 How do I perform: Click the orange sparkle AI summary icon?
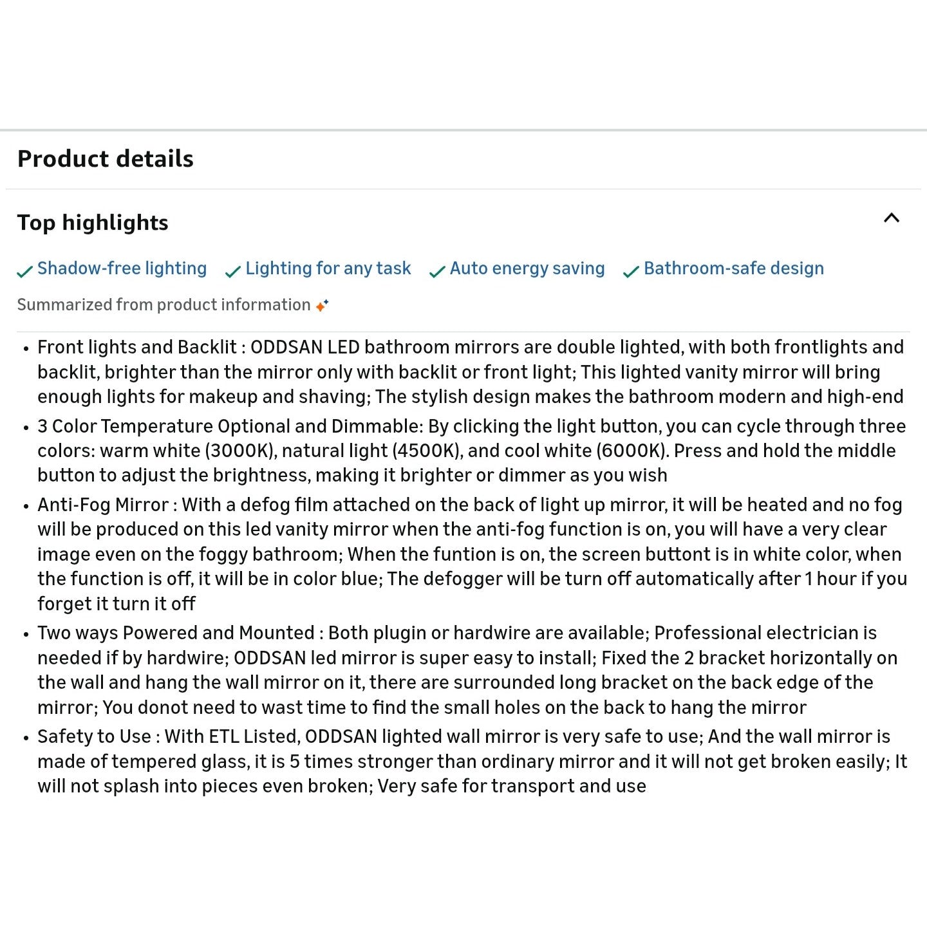pyautogui.click(x=322, y=305)
